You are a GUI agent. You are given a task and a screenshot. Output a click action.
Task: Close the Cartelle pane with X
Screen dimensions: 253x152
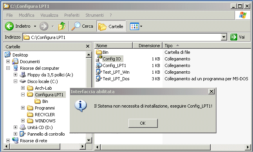tap(88, 46)
